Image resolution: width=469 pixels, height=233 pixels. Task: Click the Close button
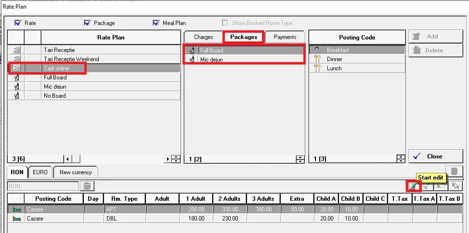[435, 156]
